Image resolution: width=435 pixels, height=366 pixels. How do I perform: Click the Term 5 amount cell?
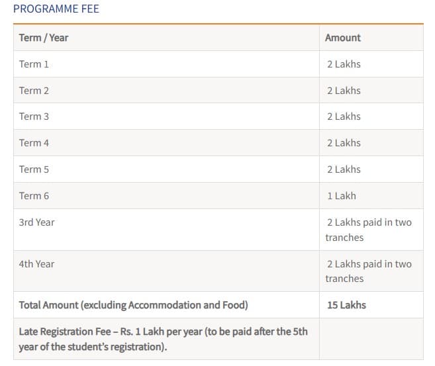344,169
